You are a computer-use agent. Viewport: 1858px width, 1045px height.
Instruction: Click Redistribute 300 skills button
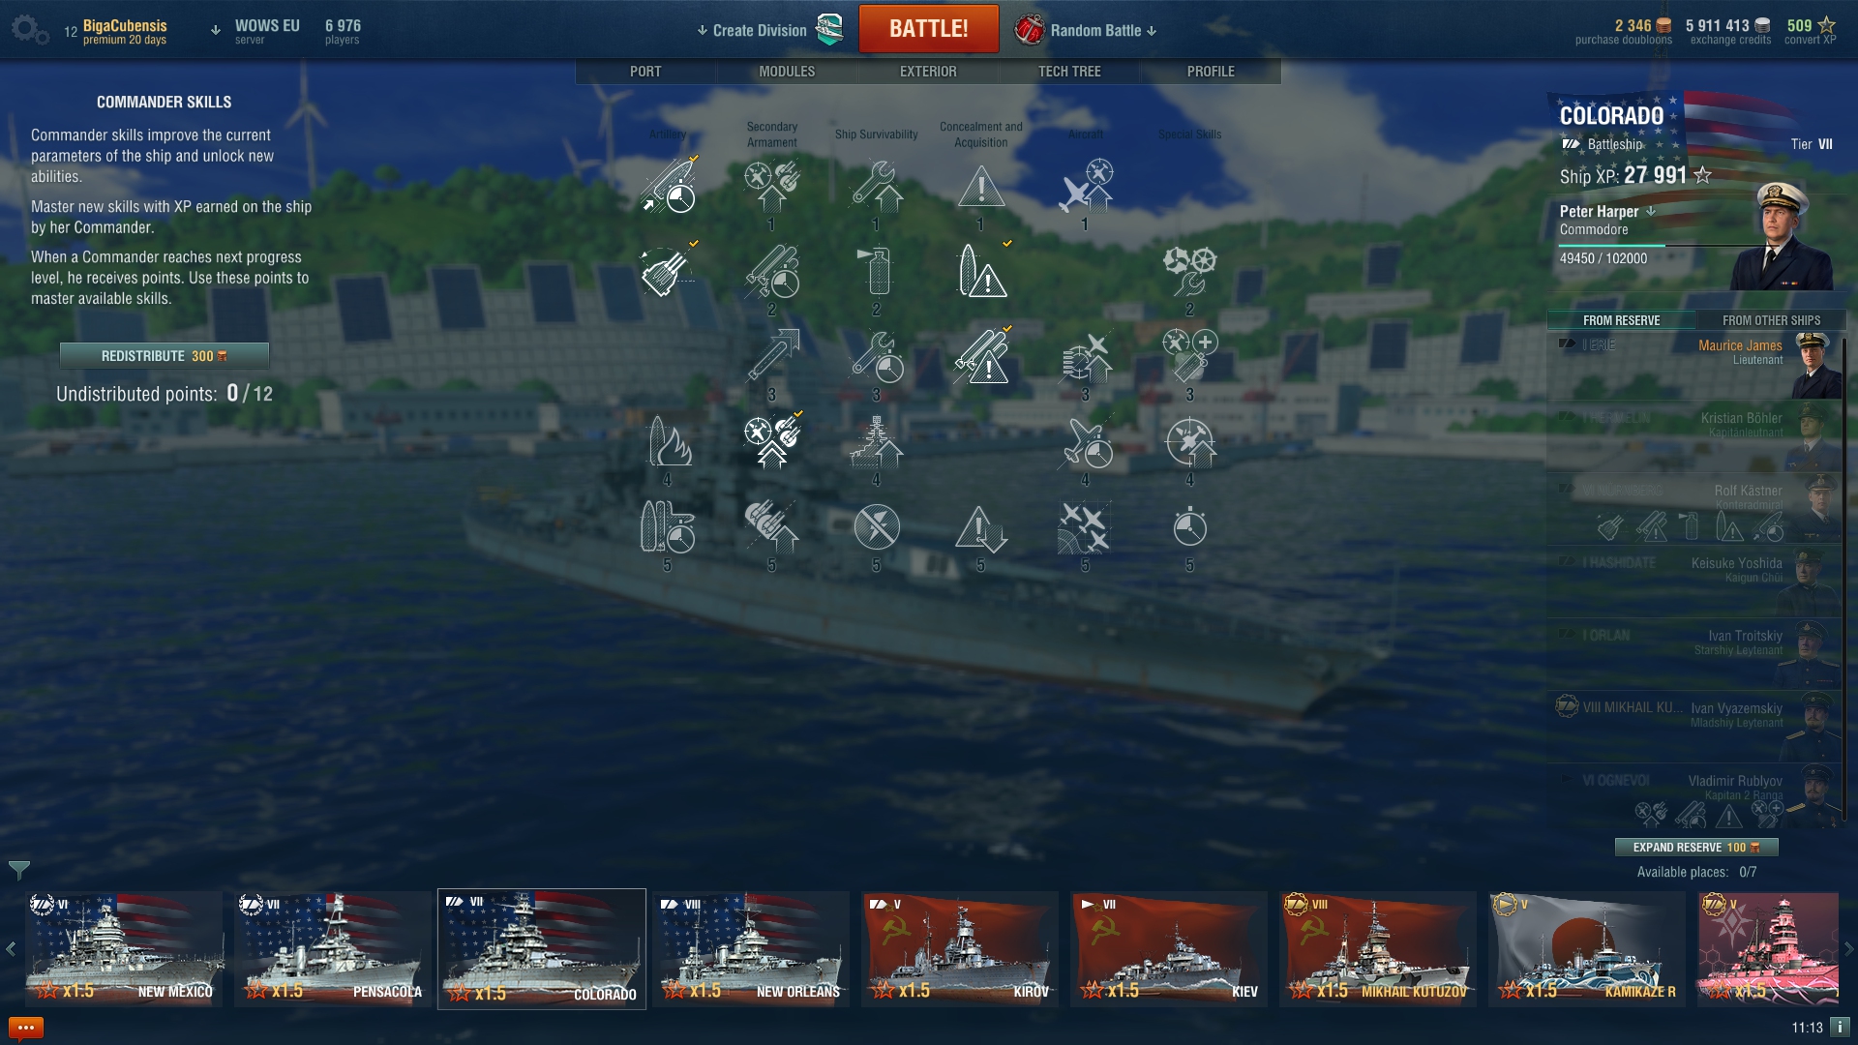165,356
